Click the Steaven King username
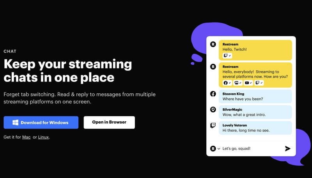The height and width of the screenshot is (178, 312). point(233,94)
